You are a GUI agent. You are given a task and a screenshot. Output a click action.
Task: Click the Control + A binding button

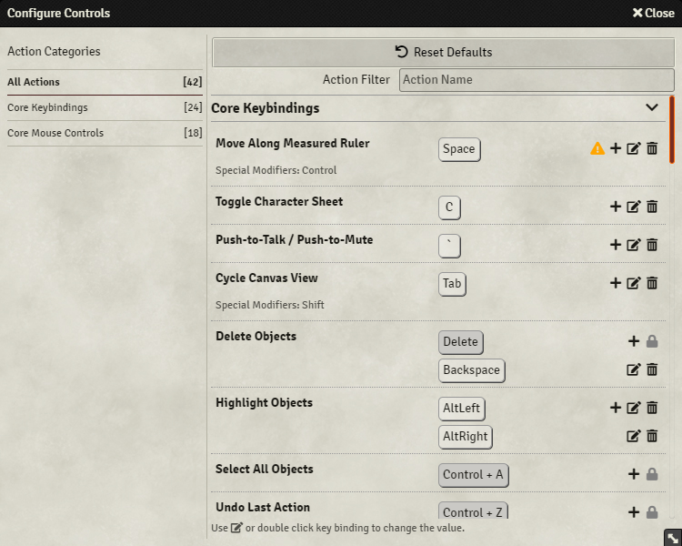click(x=473, y=475)
